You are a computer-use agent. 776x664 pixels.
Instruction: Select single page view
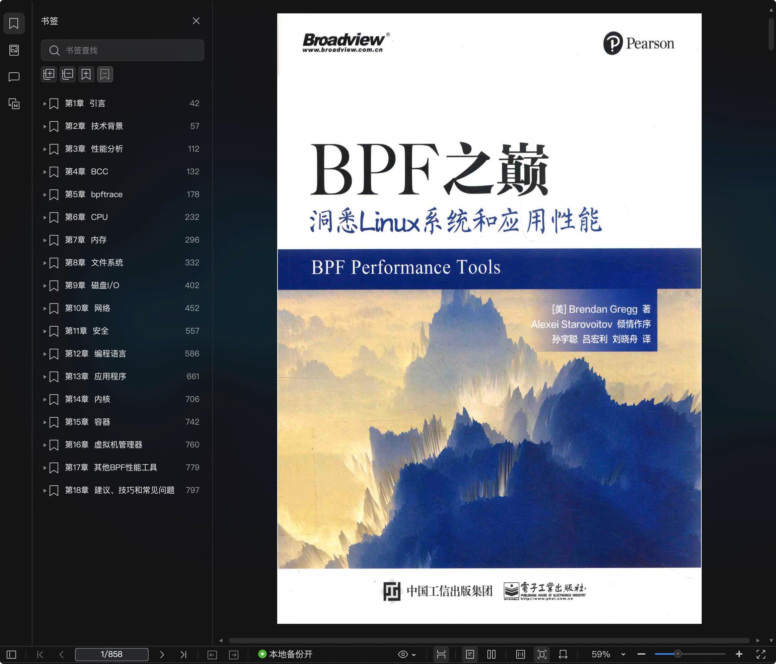click(470, 655)
